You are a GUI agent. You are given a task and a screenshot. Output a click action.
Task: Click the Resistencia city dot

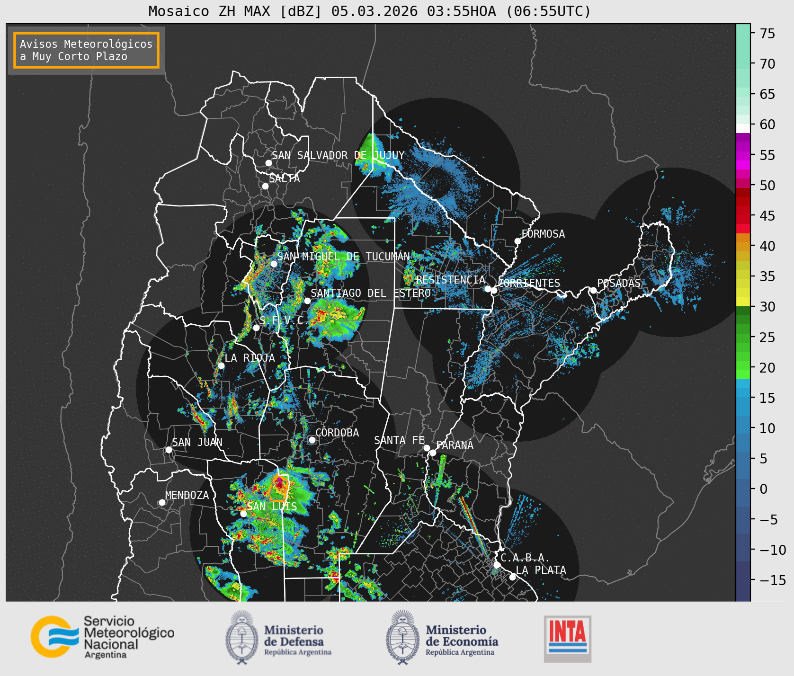click(x=488, y=289)
